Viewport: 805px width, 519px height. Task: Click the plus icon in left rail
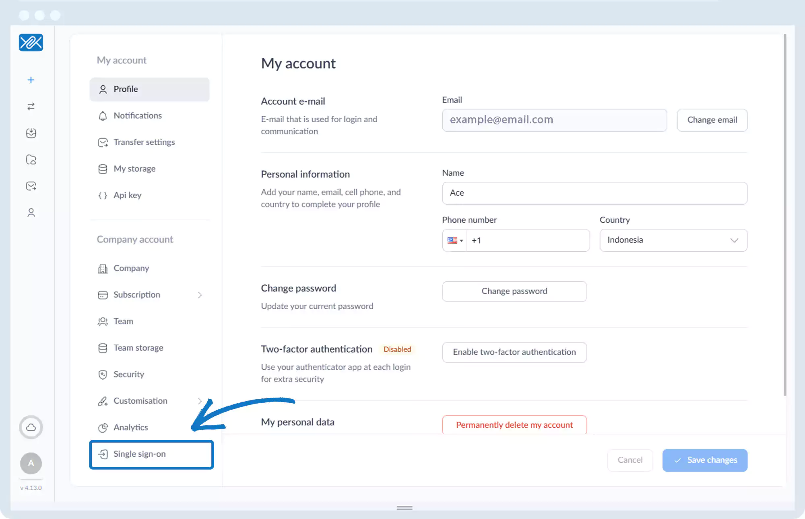(31, 80)
